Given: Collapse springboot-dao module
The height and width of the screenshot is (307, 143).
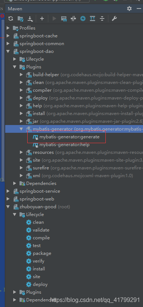Looking at the screenshot, I should pos(8,51).
